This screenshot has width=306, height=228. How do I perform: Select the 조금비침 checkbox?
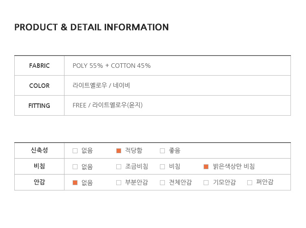coord(119,167)
